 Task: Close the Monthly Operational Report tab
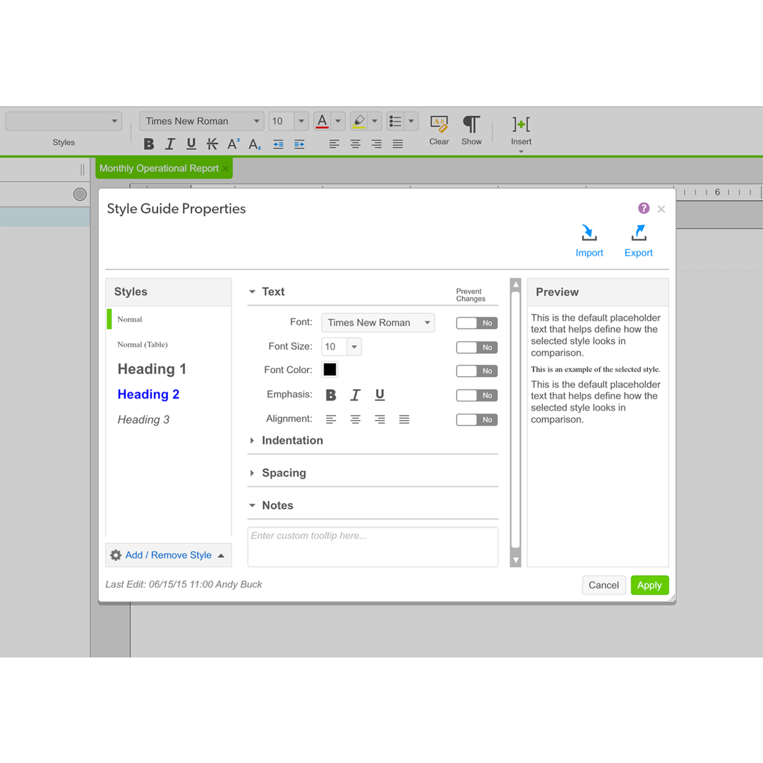[225, 168]
